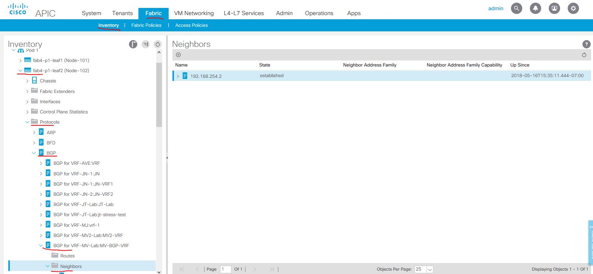Click the ARP protocol document icon
Image resolution: width=593 pixels, height=274 pixels.
[x=41, y=132]
